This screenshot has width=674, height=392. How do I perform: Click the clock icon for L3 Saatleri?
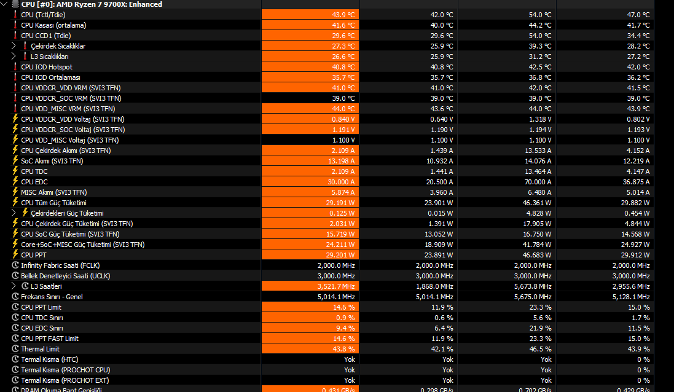click(25, 286)
